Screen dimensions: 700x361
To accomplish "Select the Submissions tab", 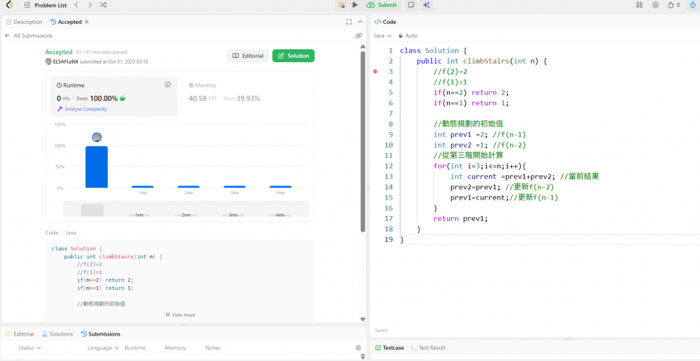I will point(100,334).
